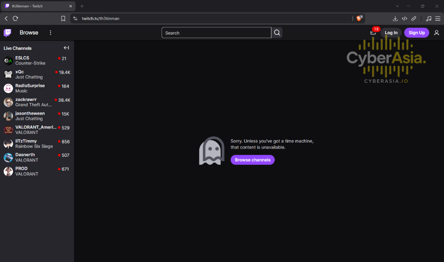Focus the Twitch Search field
This screenshot has width=444, height=262.
click(216, 33)
